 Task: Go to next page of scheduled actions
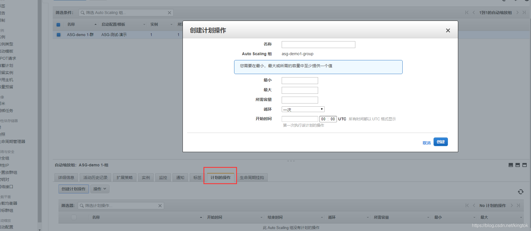[512, 205]
